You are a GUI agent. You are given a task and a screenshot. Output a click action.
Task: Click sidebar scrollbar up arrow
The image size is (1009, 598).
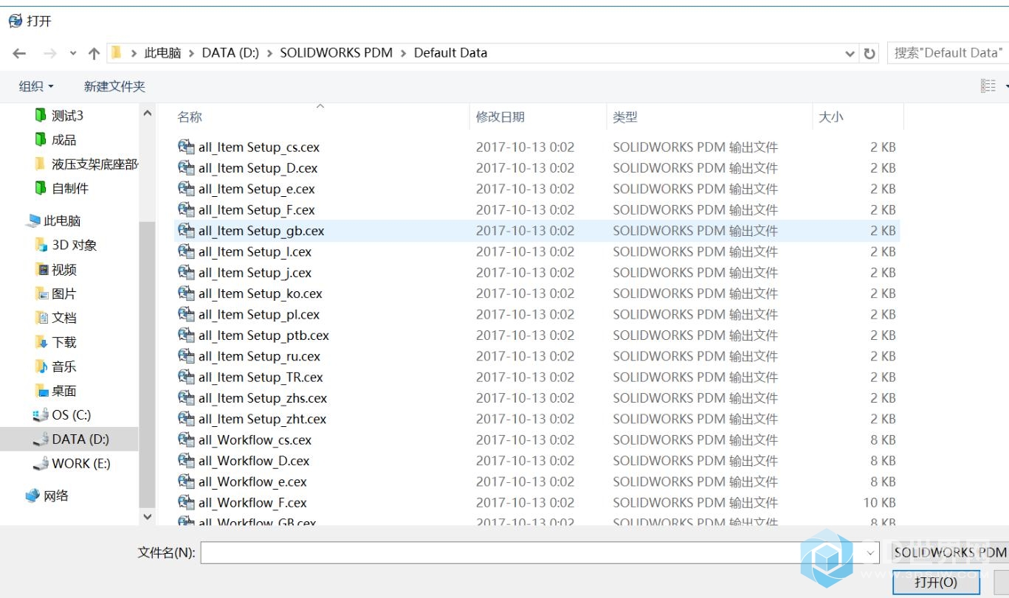(x=147, y=114)
